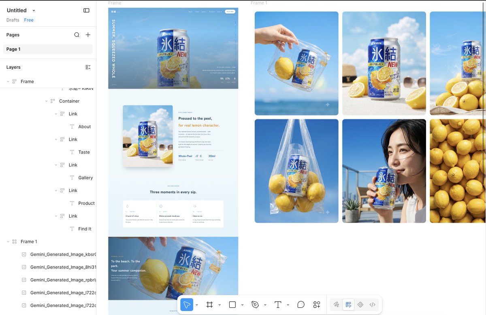The width and height of the screenshot is (486, 315).
Task: Open the Actions tool
Action: tap(317, 304)
